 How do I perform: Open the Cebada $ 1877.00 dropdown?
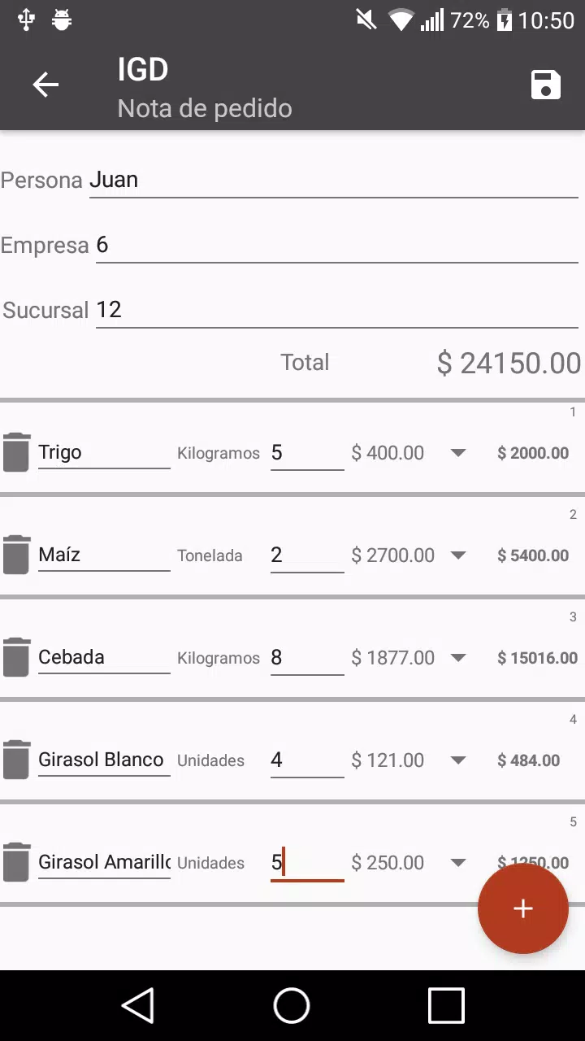point(458,658)
